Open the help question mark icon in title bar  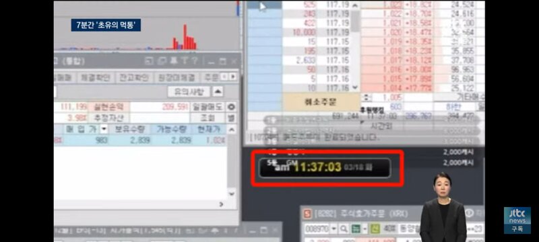click(194, 61)
